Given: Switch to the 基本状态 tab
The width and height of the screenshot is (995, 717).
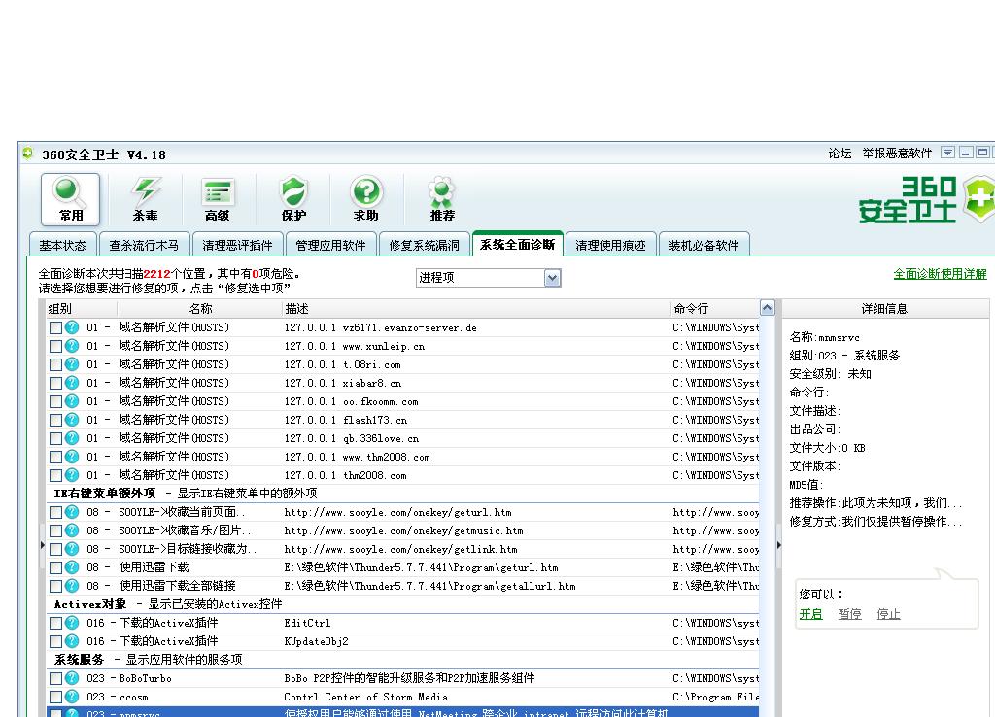Looking at the screenshot, I should click(x=62, y=245).
